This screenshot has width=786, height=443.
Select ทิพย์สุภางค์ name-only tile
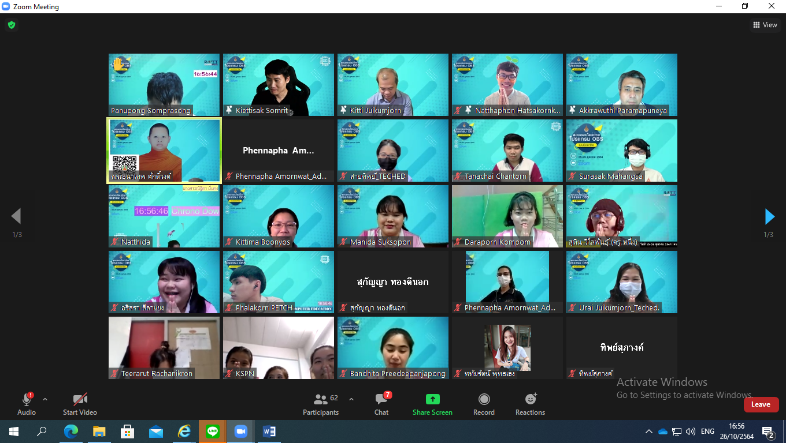[x=622, y=348]
